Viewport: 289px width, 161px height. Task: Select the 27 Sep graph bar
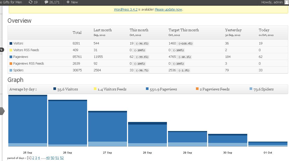click(108, 129)
